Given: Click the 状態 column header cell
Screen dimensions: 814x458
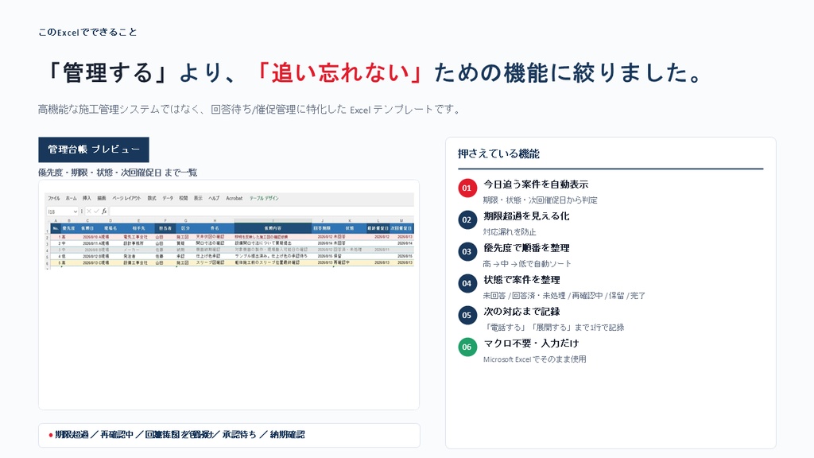Looking at the screenshot, I should [350, 228].
